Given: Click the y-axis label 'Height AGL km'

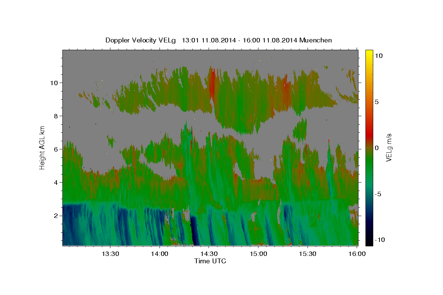Looking at the screenshot, I should pos(42,147).
